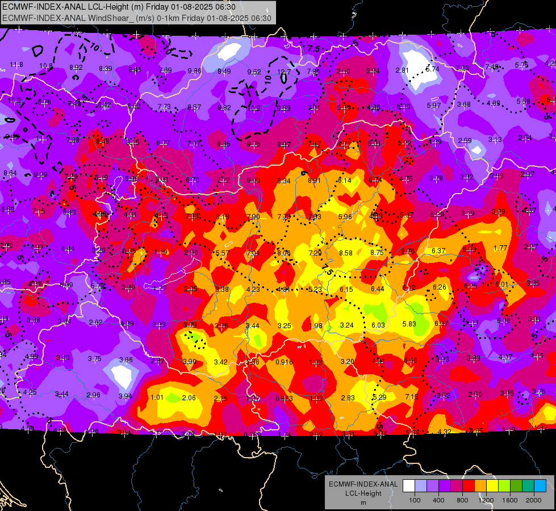556x511 pixels.
Task: Click the wind shear value 8.06
Action: (284, 253)
